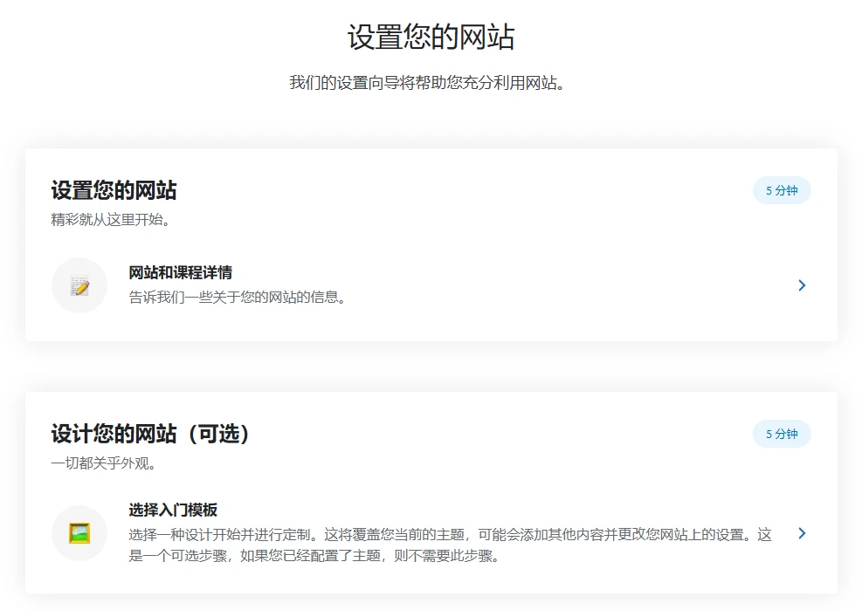Click the subtitle about the setup wizard
Viewport: 862px width, 610px height.
431,84
